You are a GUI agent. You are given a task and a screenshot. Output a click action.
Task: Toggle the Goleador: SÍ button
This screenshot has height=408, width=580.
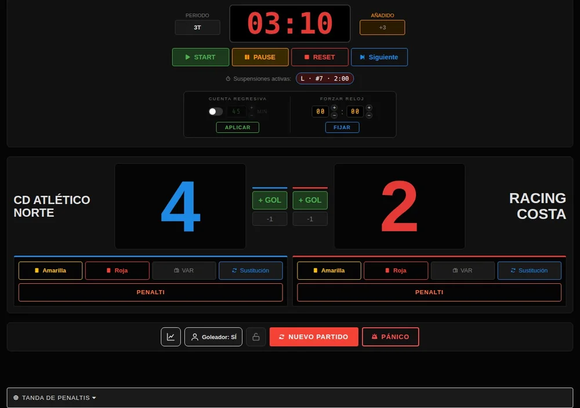click(213, 337)
